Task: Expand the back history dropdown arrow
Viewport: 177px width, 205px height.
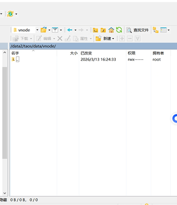Action: [76, 30]
